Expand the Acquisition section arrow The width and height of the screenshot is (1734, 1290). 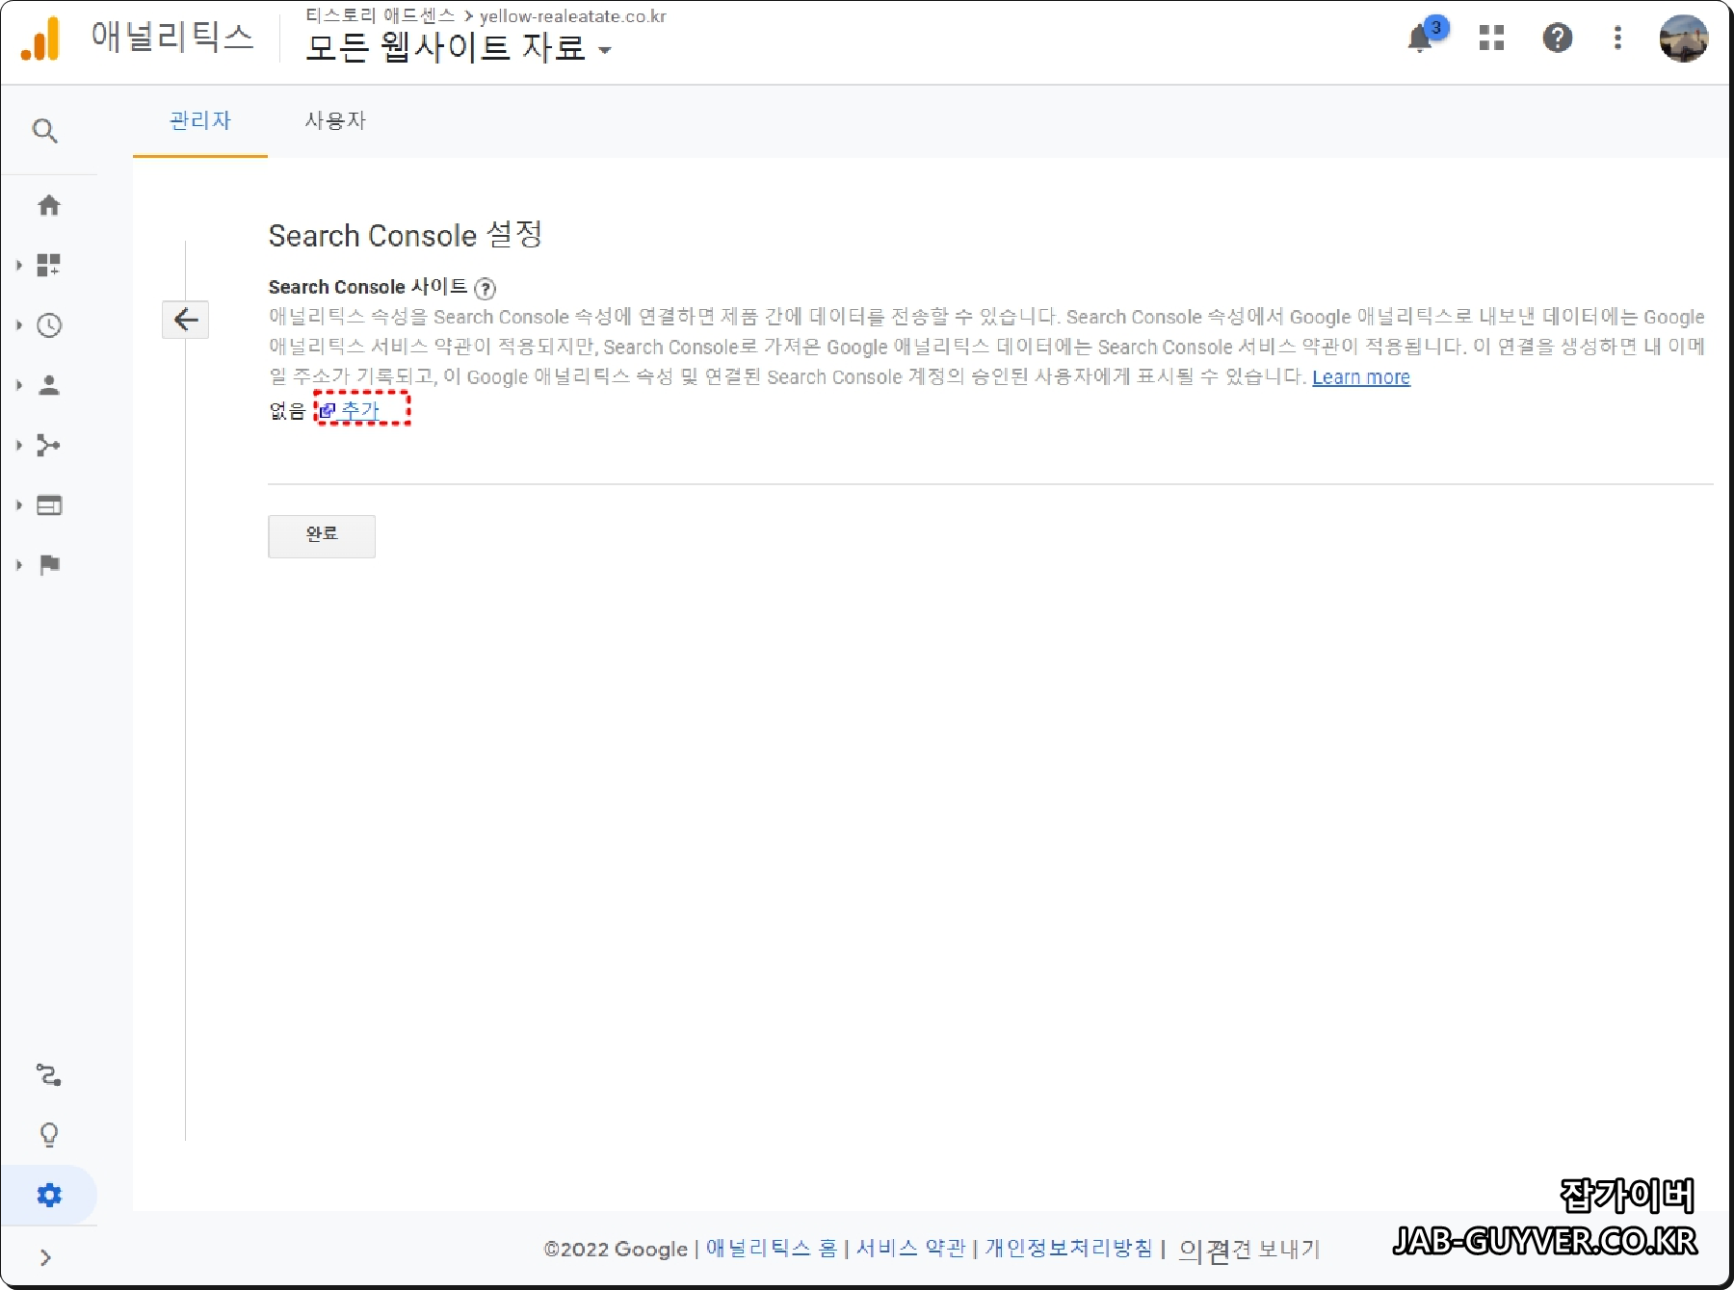click(x=18, y=445)
